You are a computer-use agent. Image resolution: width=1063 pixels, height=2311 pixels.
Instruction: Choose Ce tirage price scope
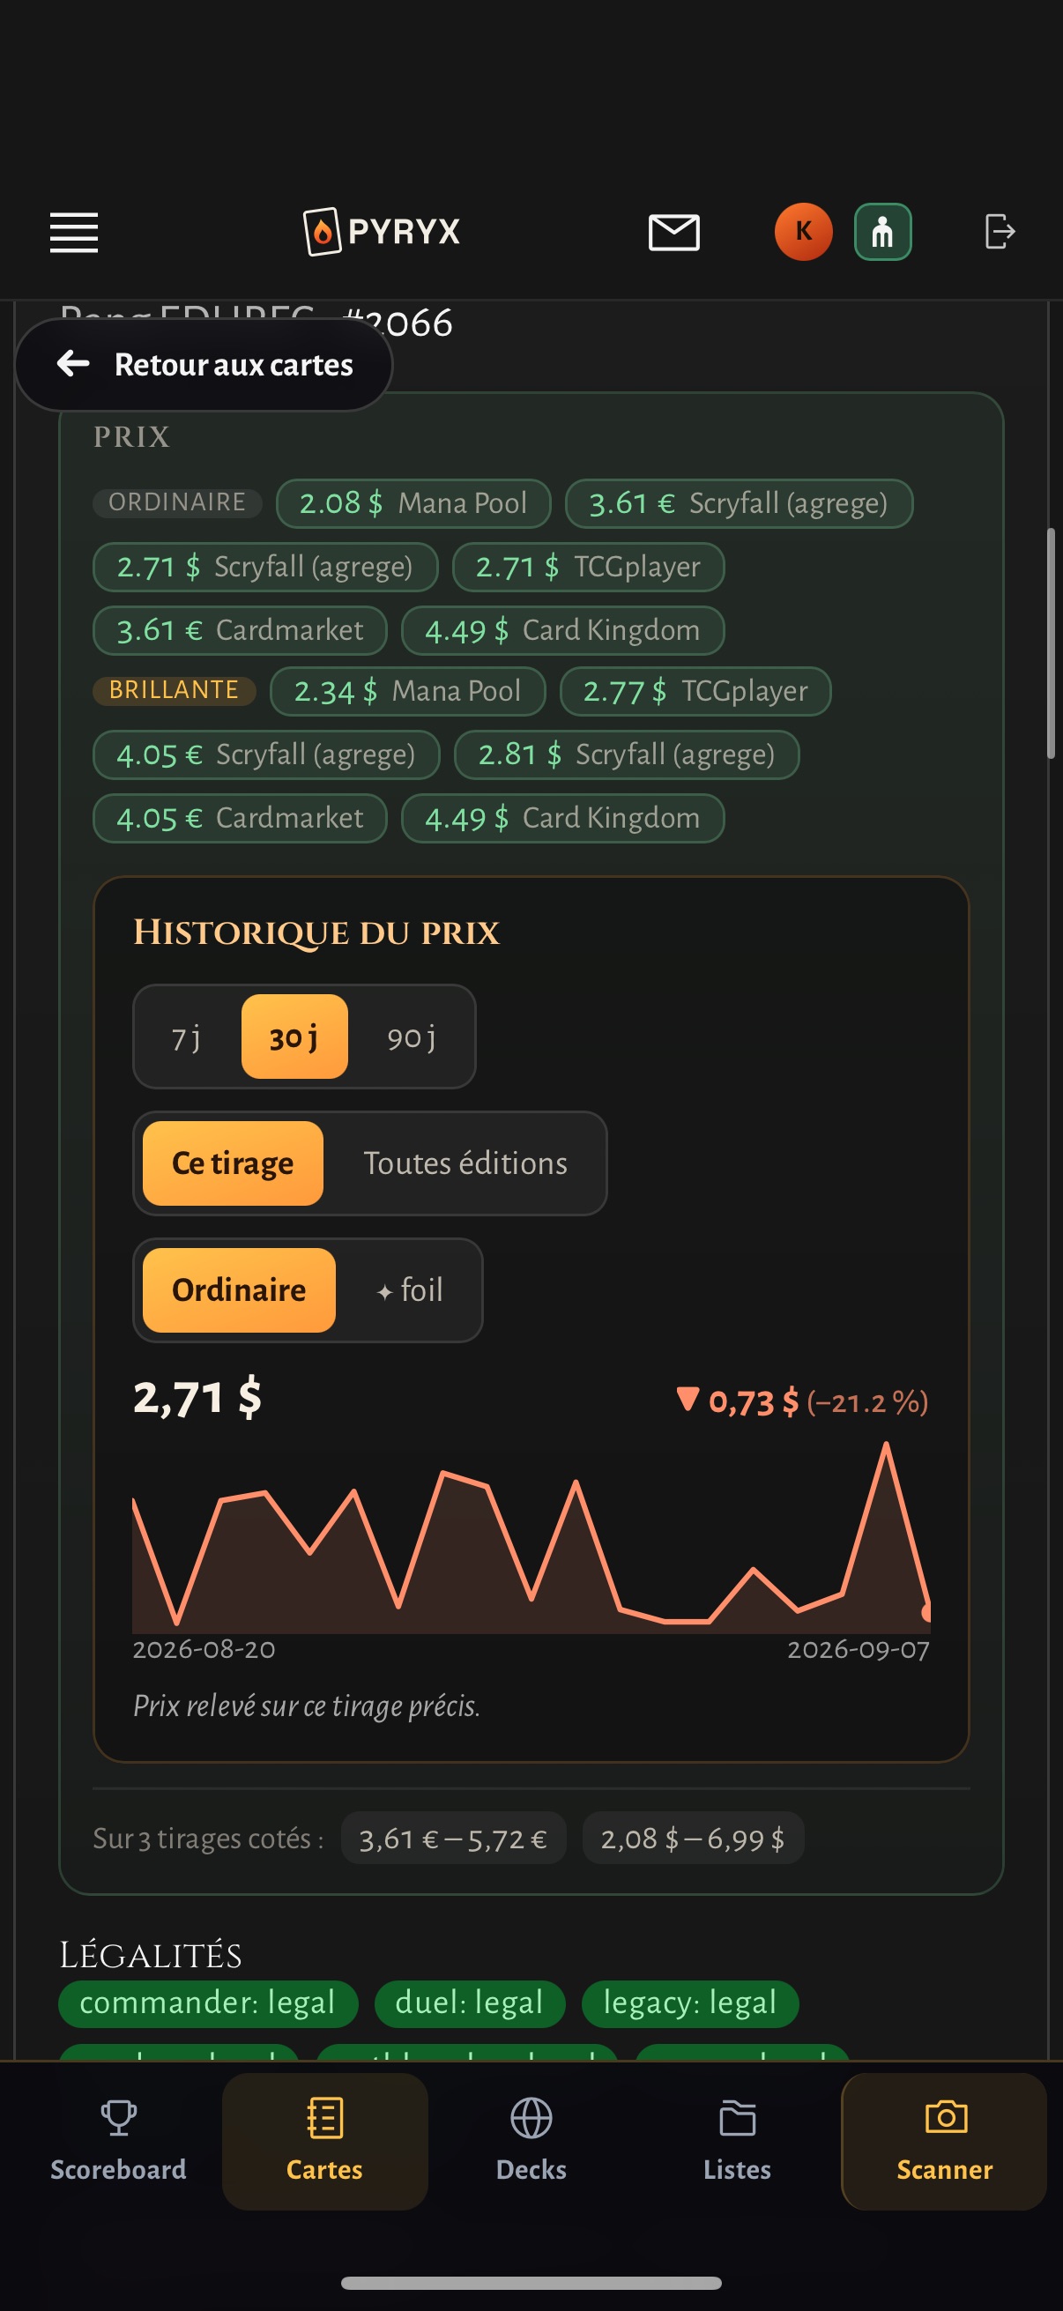[234, 1163]
